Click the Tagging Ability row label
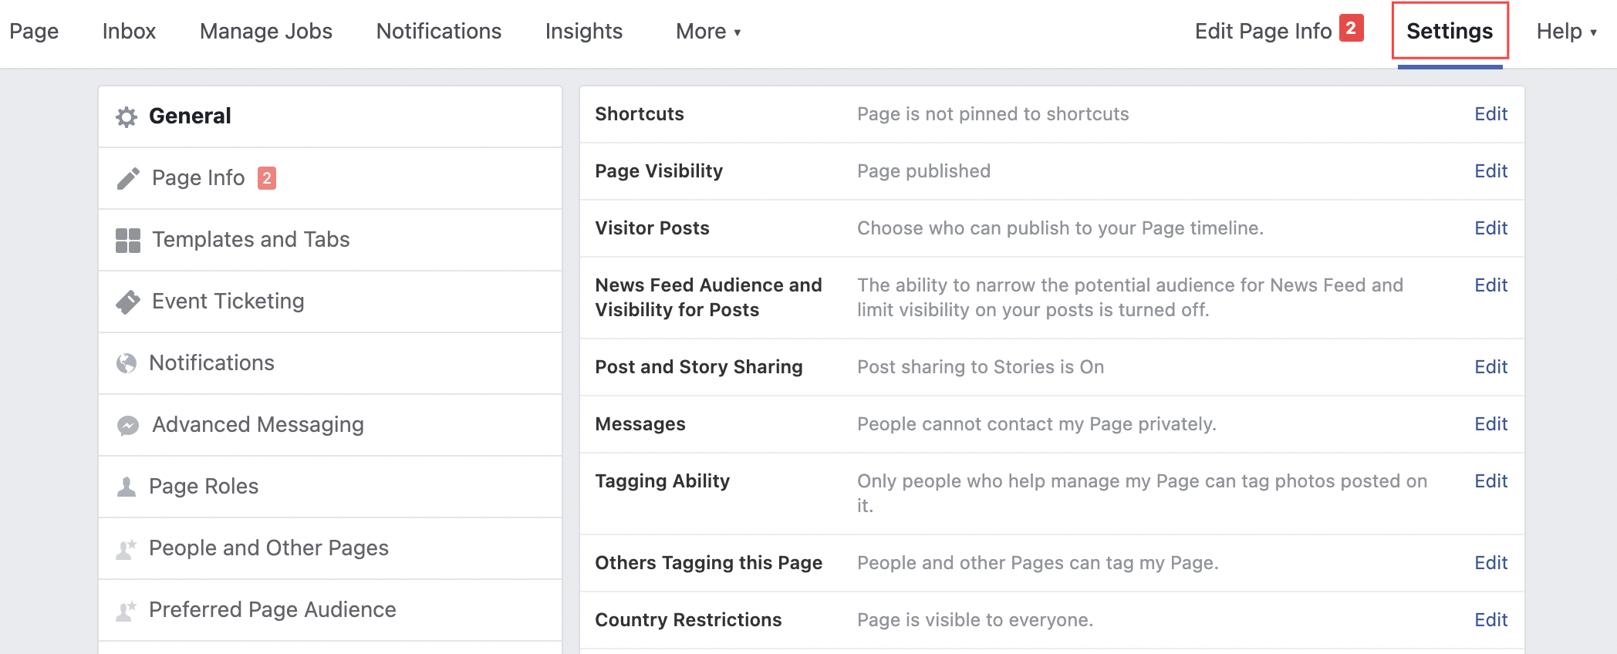Viewport: 1617px width, 654px height. pyautogui.click(x=662, y=481)
